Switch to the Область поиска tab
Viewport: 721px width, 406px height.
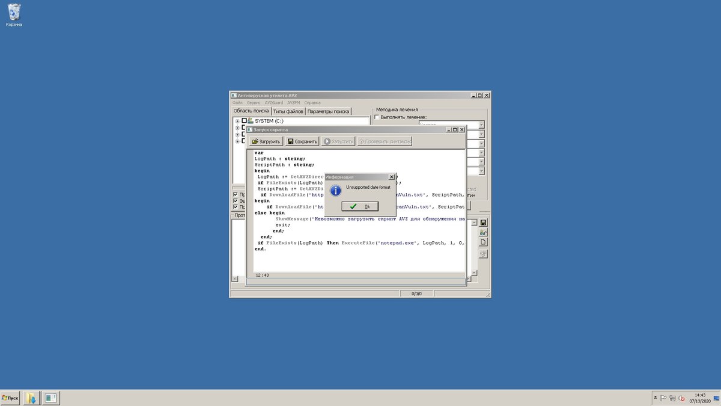pos(251,111)
